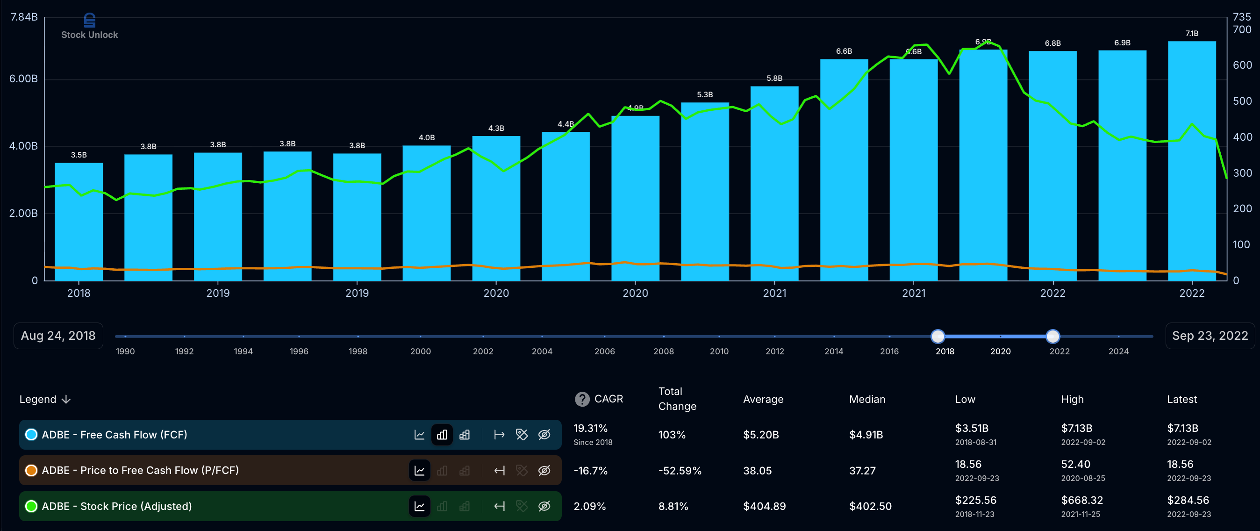Click axis arrow icon in Stock Price row
The image size is (1260, 531).
499,506
